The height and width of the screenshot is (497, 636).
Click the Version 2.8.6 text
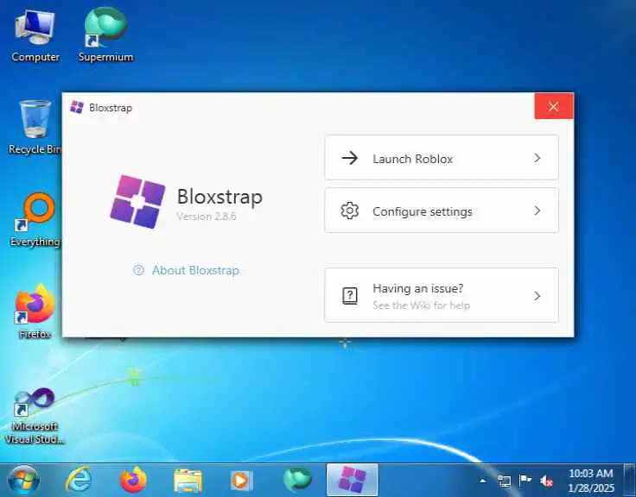(x=206, y=217)
